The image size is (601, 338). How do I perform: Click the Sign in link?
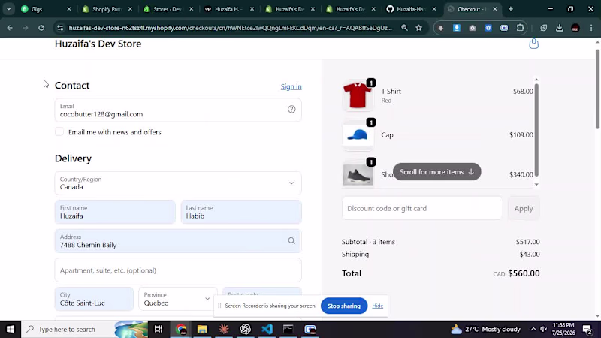click(x=291, y=86)
